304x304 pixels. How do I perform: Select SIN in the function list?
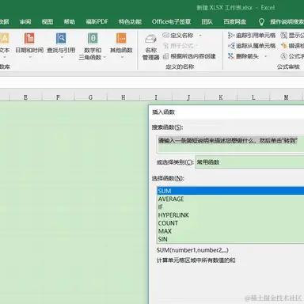pos(230,239)
